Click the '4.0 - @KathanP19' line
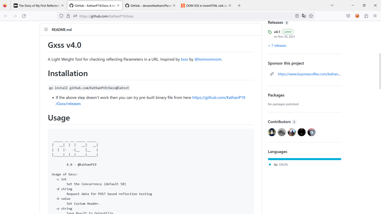 tap(82, 165)
